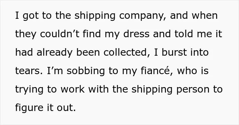
Task: Click the word "when" ending the first line
Action: click(x=205, y=16)
